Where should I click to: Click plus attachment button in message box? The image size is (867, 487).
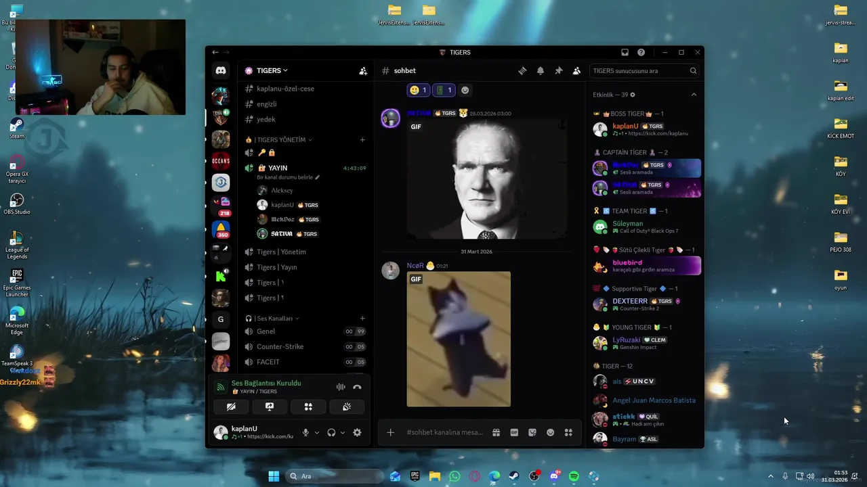[x=390, y=432]
